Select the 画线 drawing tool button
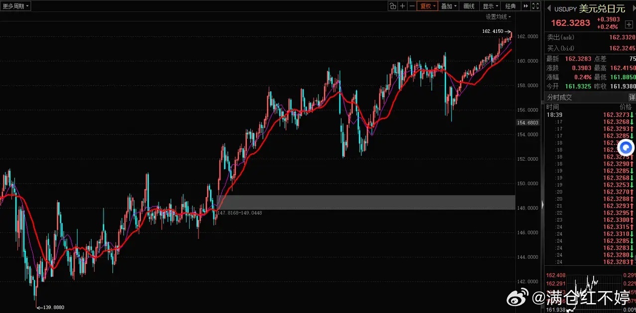Screen dimensions: 636x313 click(x=469, y=6)
